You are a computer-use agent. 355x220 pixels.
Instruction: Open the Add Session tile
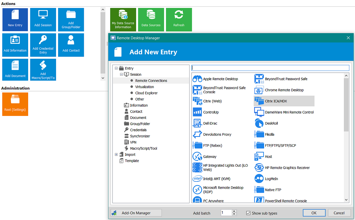coord(43,20)
